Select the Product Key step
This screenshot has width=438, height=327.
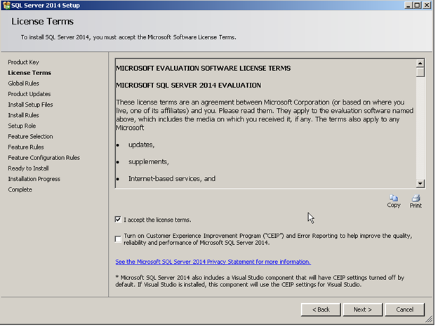[23, 62]
